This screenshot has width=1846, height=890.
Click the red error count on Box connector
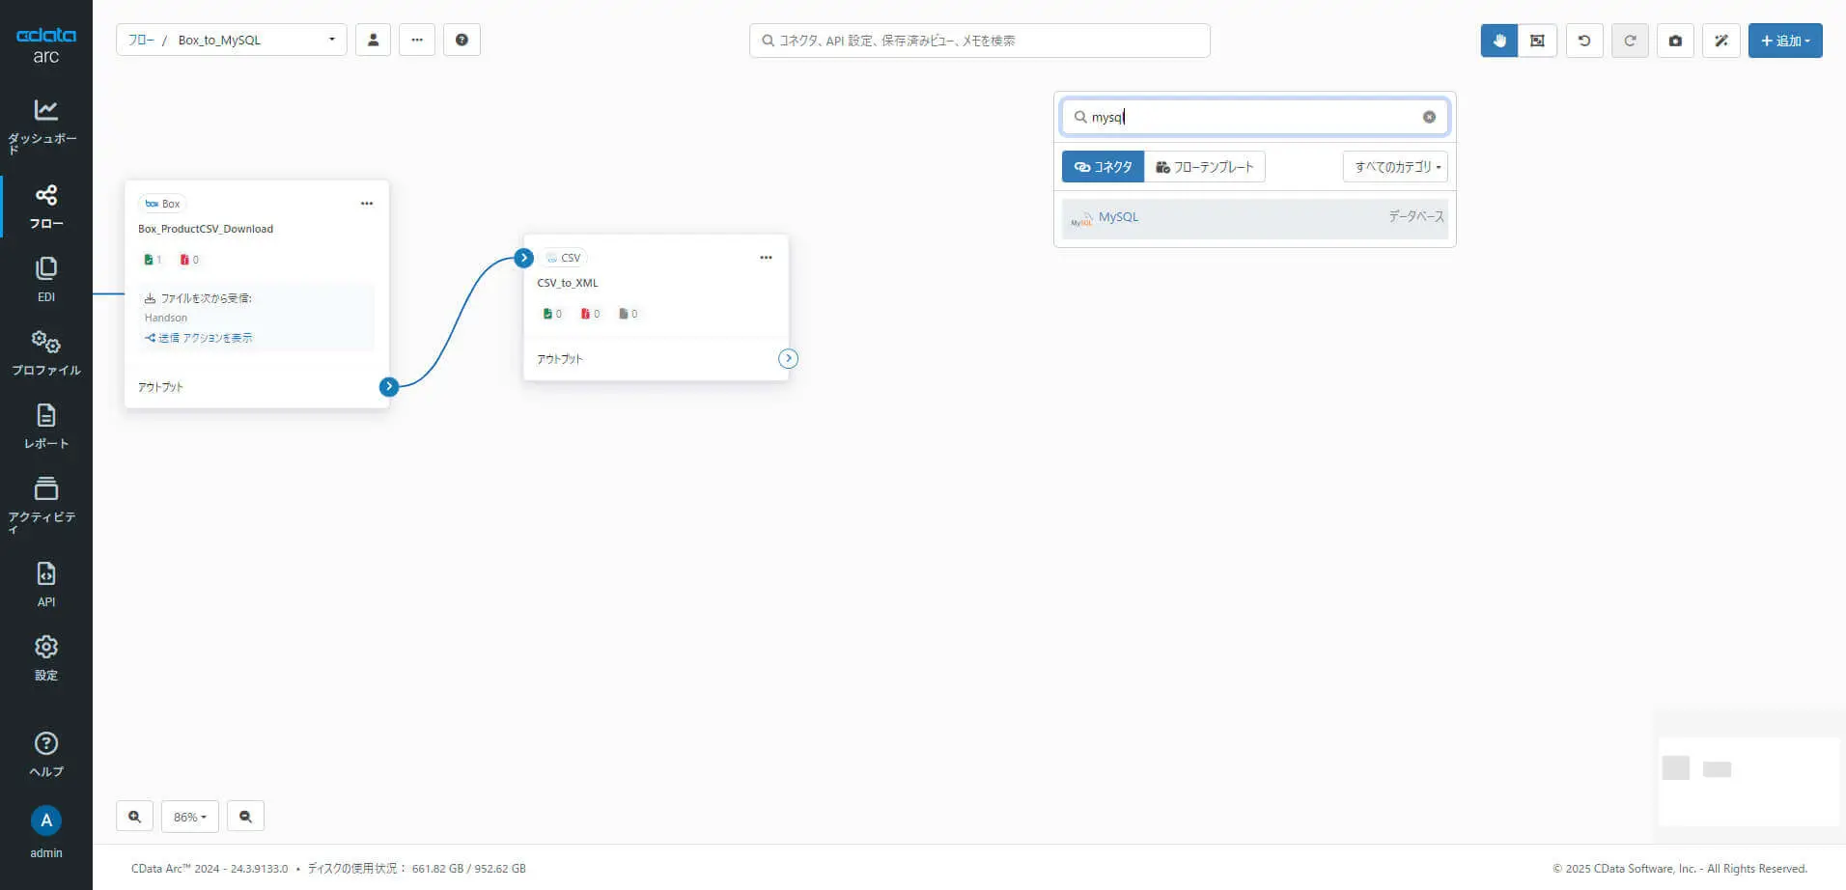click(x=189, y=260)
